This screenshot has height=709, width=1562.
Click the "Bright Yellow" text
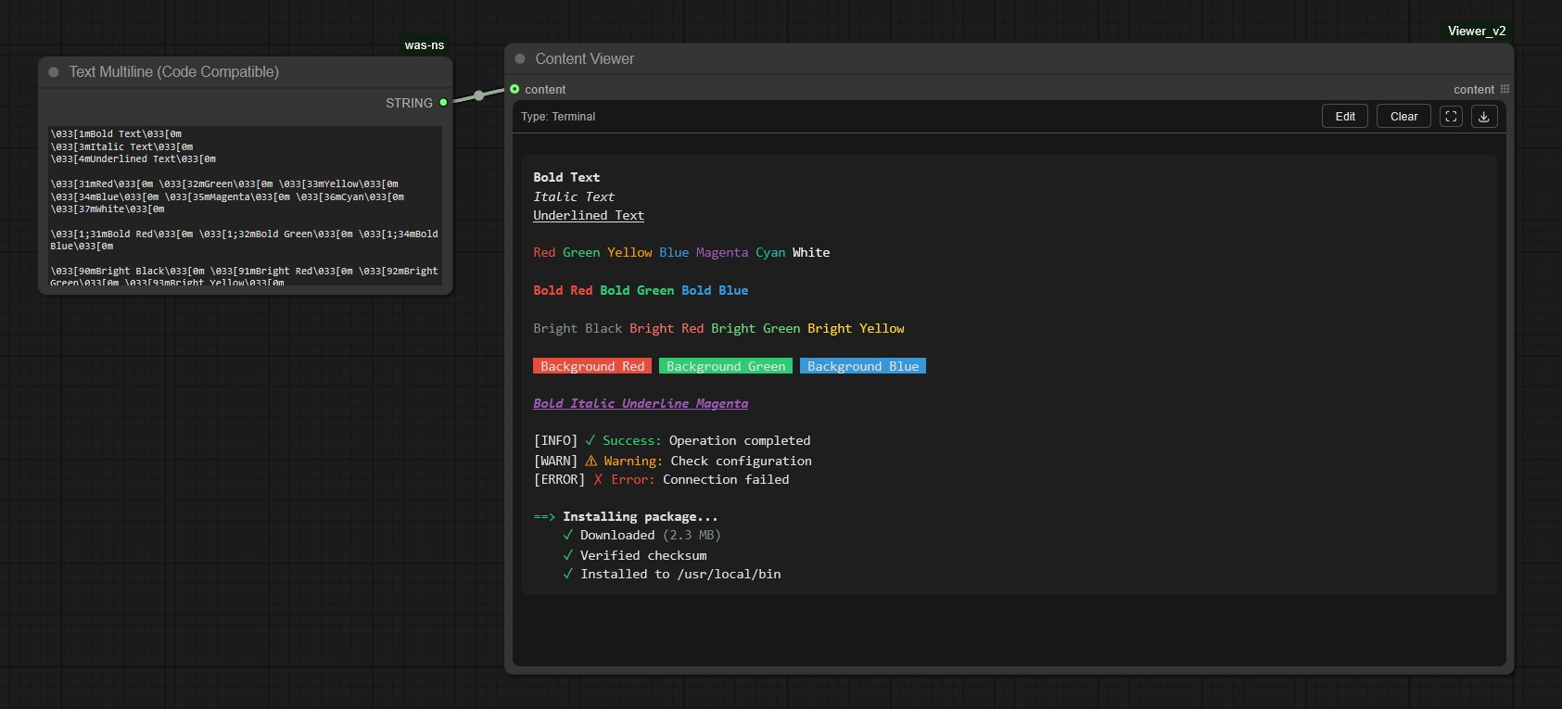(856, 328)
